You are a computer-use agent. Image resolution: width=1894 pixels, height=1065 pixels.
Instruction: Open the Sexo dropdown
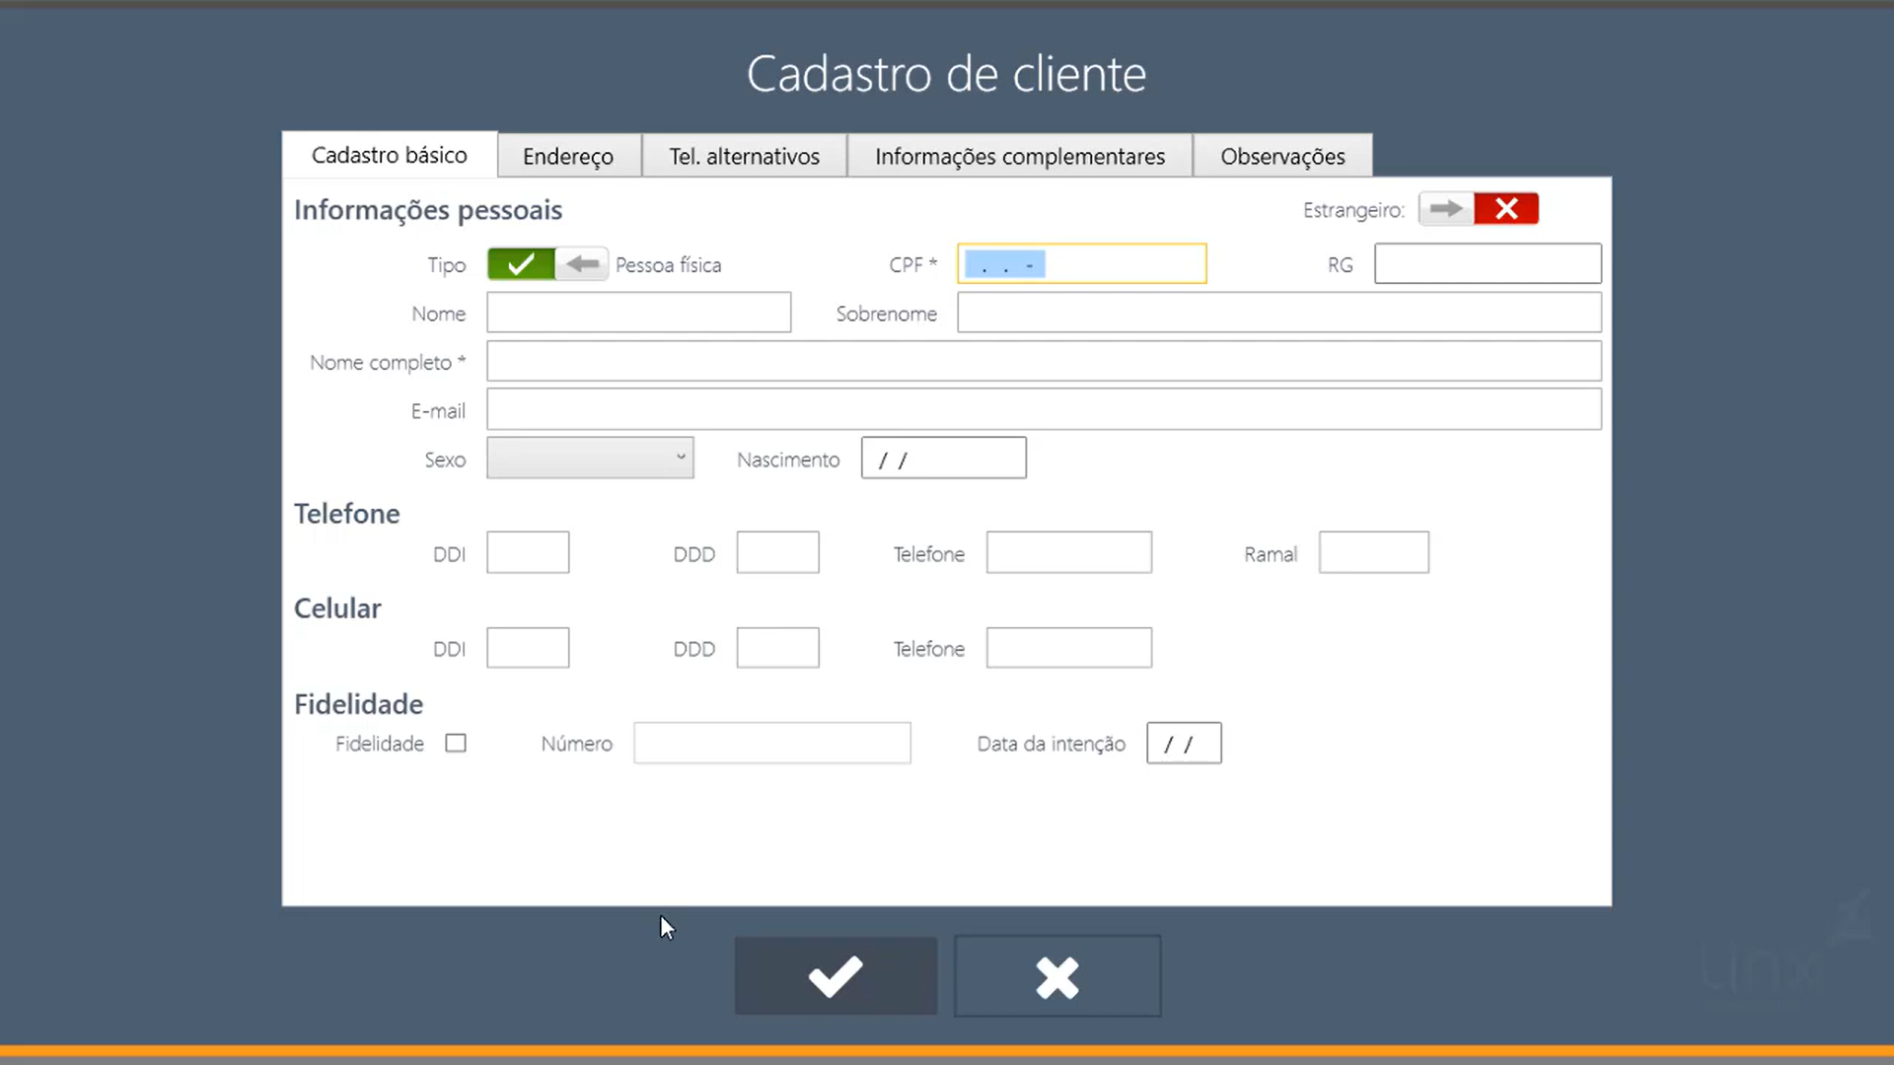tap(590, 459)
